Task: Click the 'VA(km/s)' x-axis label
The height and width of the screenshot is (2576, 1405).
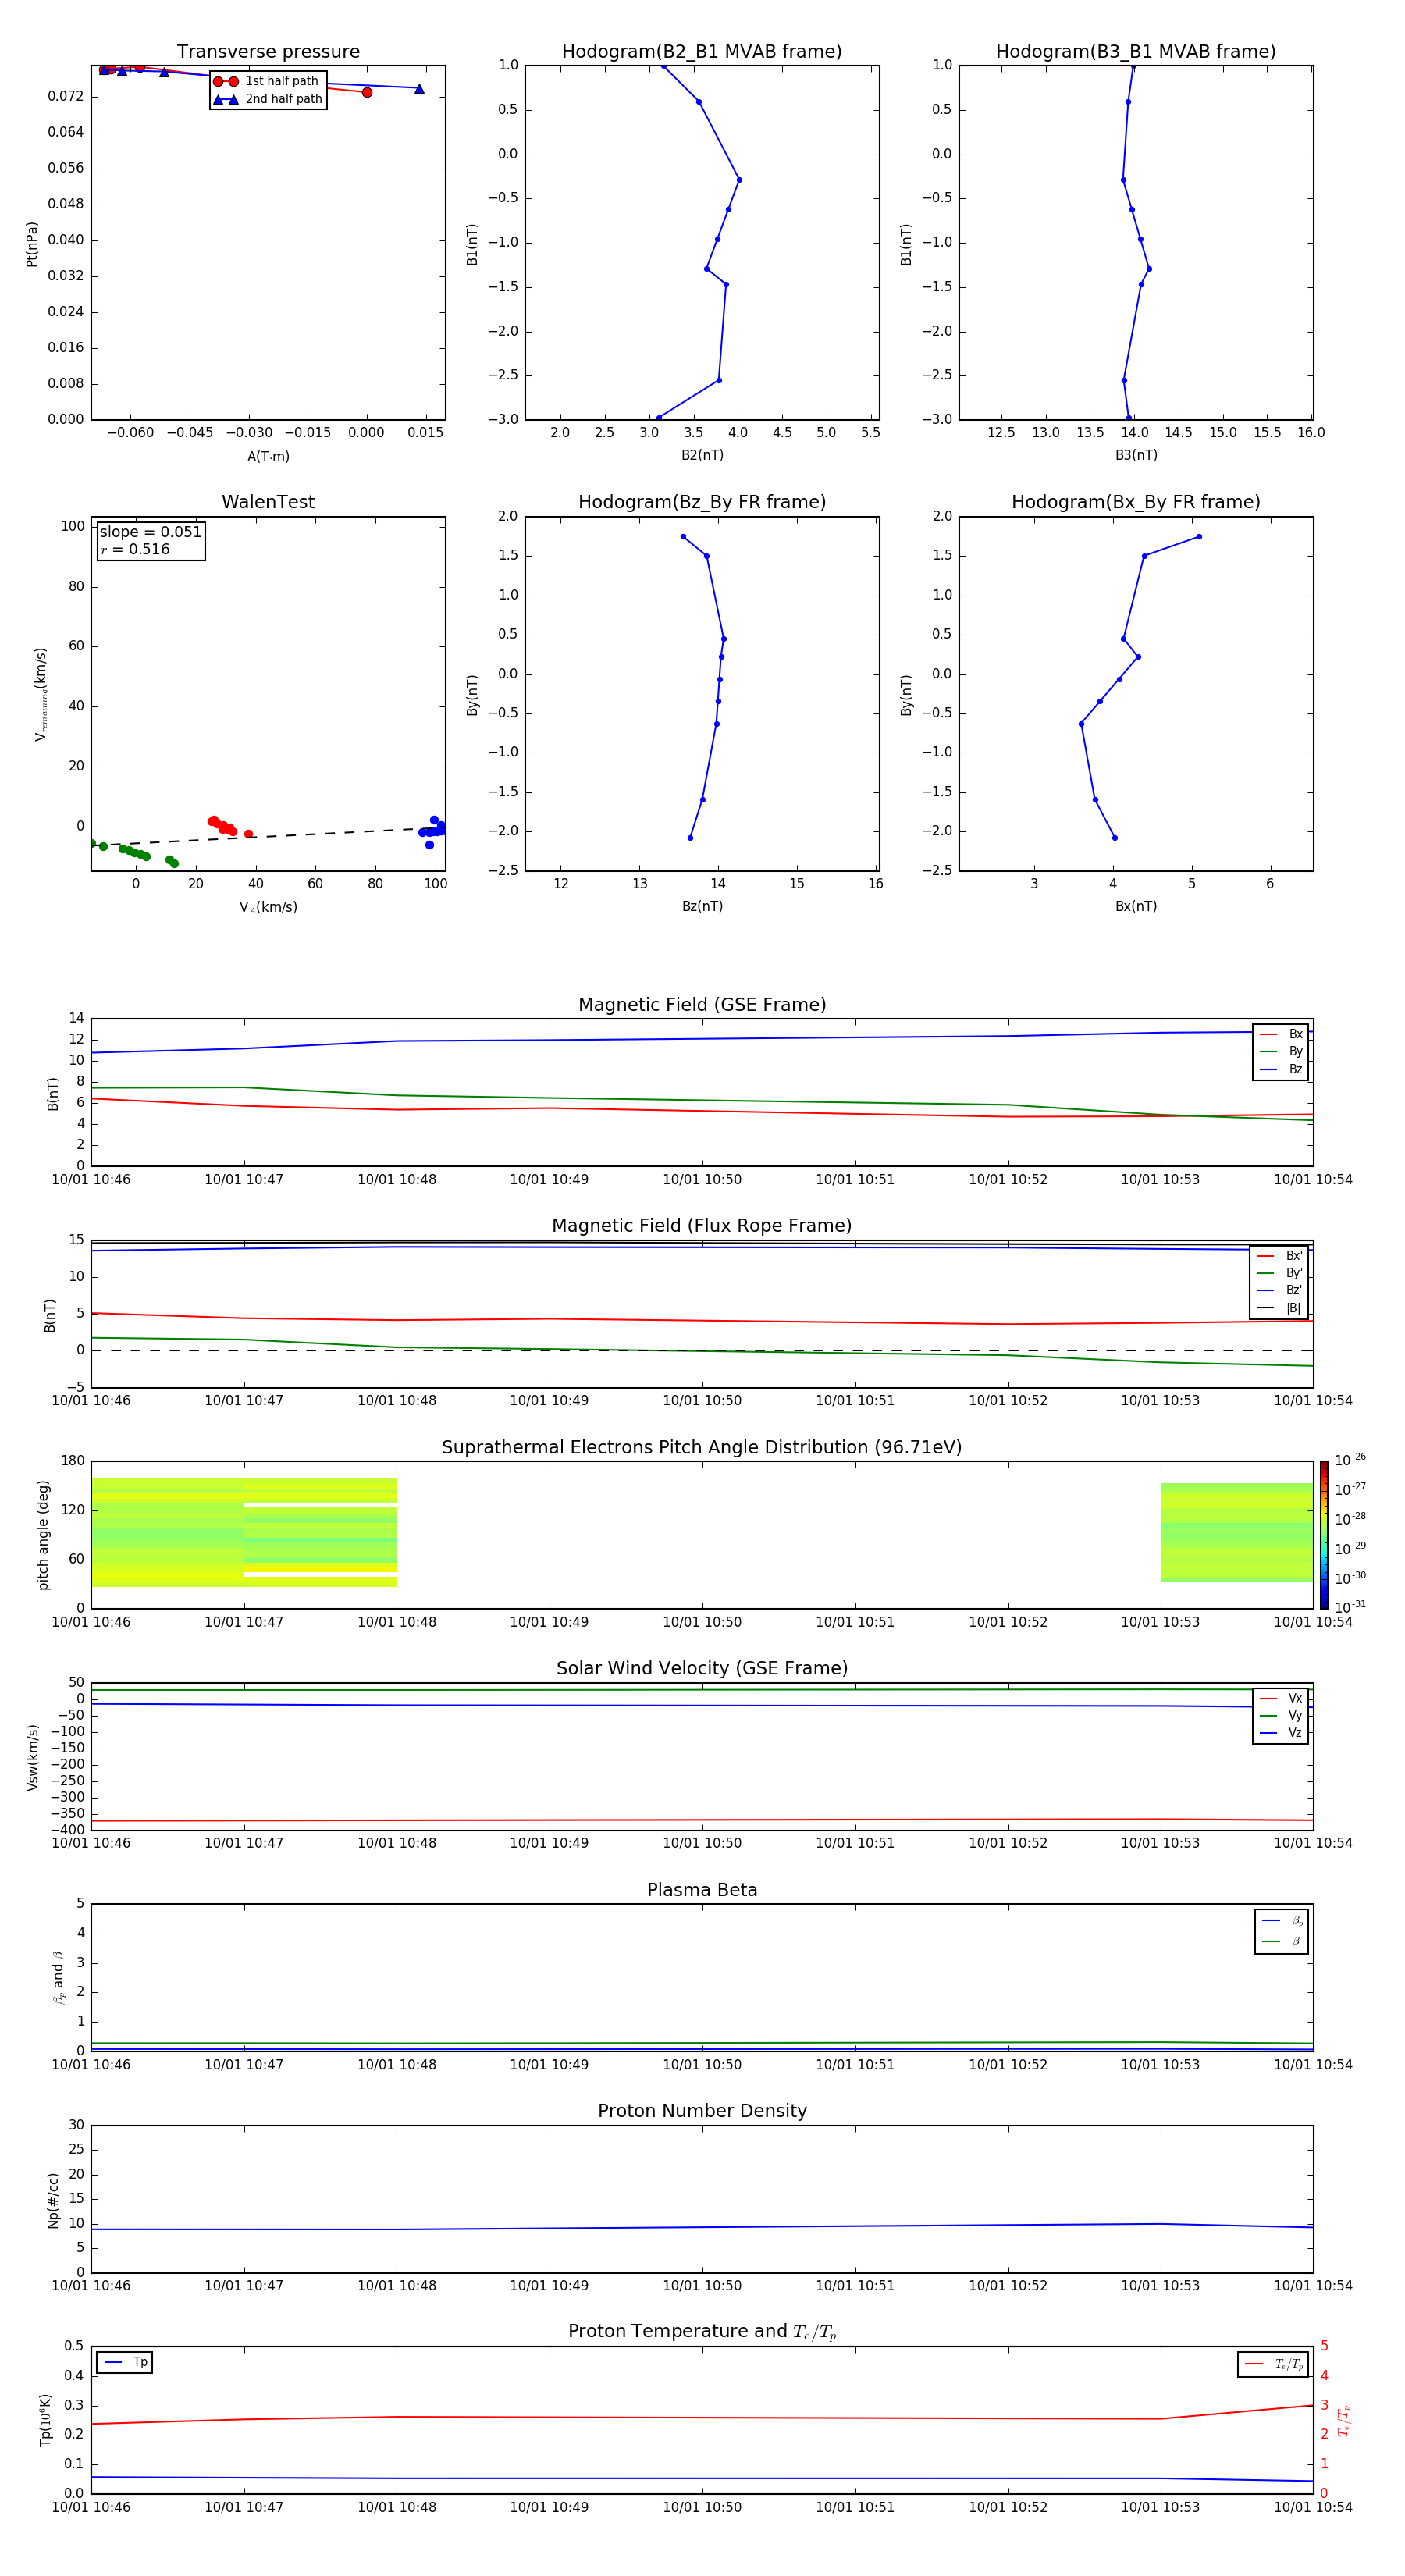Action: [x=268, y=907]
